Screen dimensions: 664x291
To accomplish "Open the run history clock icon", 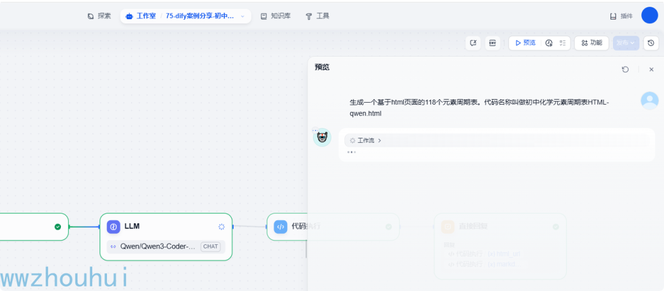I will tap(549, 43).
